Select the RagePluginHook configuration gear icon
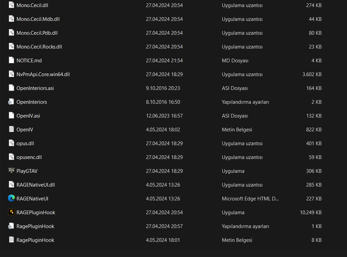Screen dimensions: 347x257 (x=11, y=226)
